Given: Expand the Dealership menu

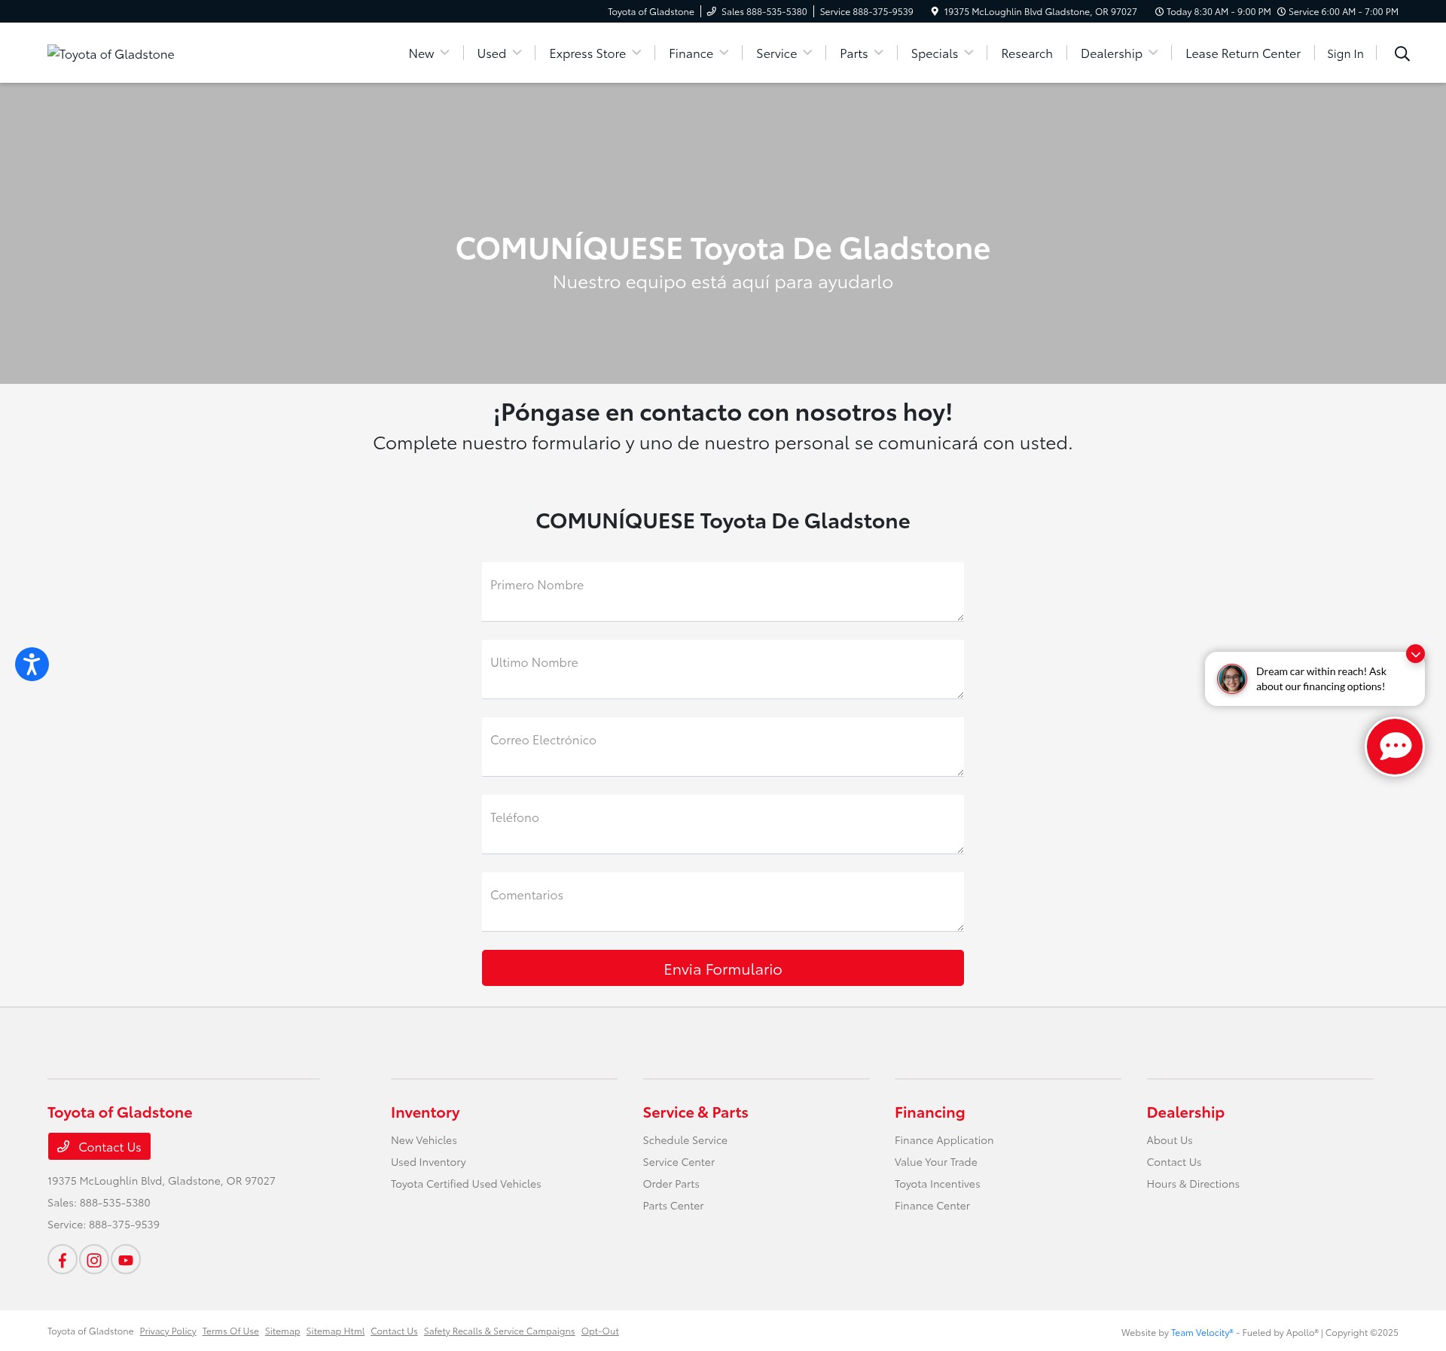Looking at the screenshot, I should click(1118, 53).
